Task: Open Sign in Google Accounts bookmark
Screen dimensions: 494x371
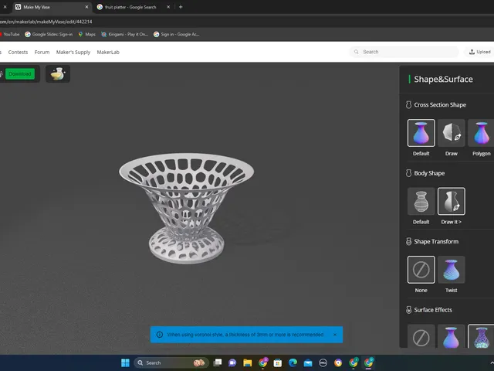Action: pos(176,34)
